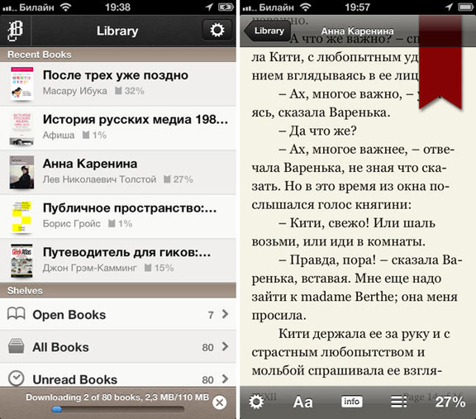The image size is (476, 419).
Task: Open the book Публичное пространство
Action: [x=118, y=217]
